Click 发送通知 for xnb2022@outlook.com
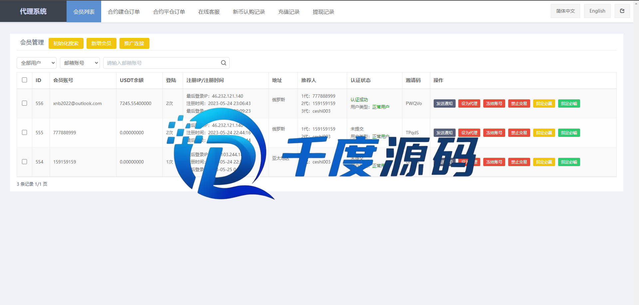Image resolution: width=639 pixels, height=305 pixels. tap(445, 103)
